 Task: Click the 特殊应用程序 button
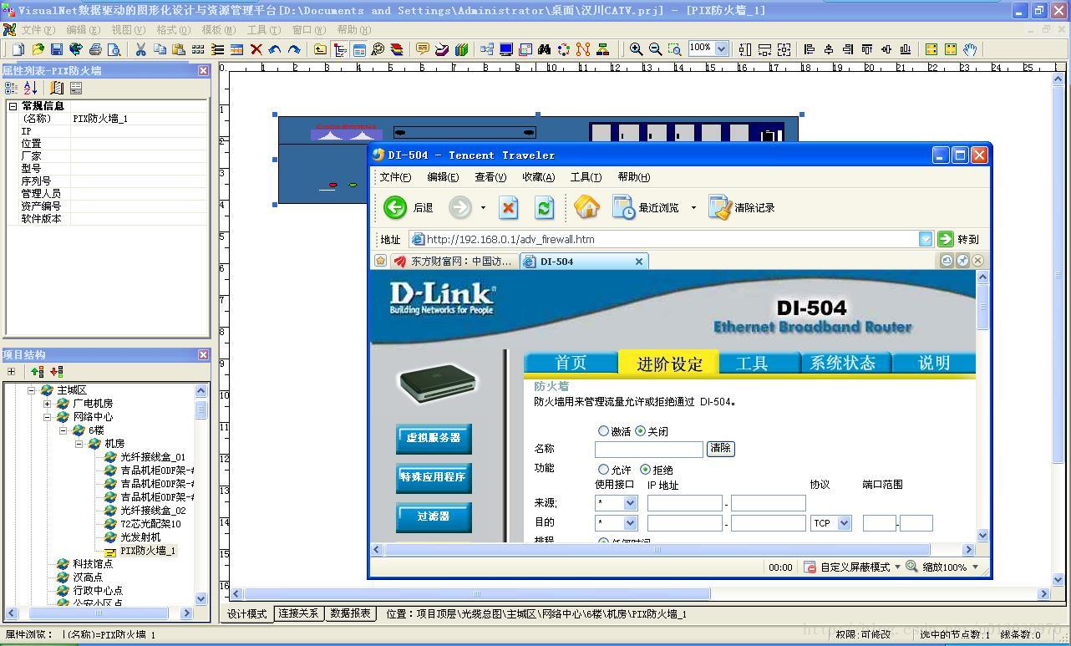pos(434,477)
